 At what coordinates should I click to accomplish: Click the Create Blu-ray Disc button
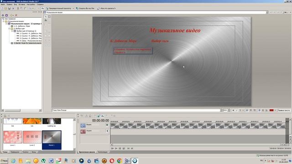pyautogui.click(x=85, y=8)
